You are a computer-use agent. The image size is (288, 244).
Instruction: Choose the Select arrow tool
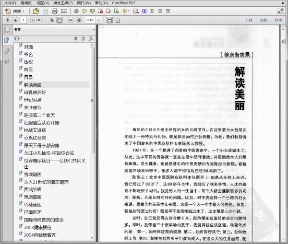tap(51, 20)
